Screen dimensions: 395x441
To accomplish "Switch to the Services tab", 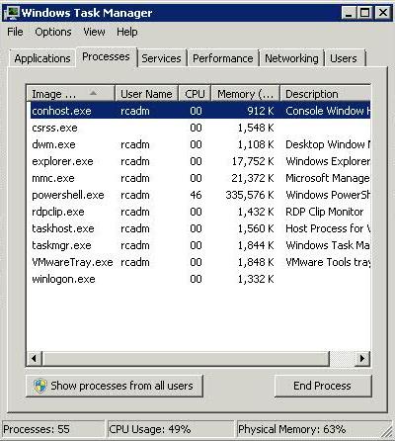I will tap(161, 58).
